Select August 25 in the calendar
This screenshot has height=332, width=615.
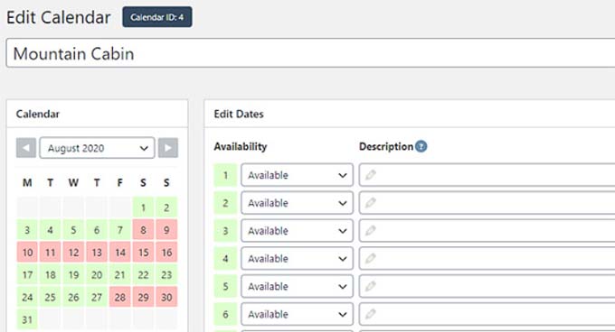(x=51, y=297)
